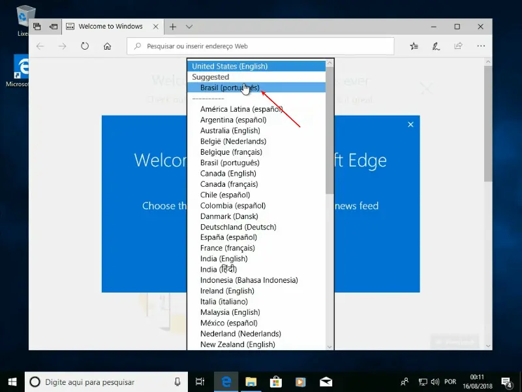This screenshot has height=392, width=522.
Task: Close the Welcome to Windows tab
Action: (155, 27)
